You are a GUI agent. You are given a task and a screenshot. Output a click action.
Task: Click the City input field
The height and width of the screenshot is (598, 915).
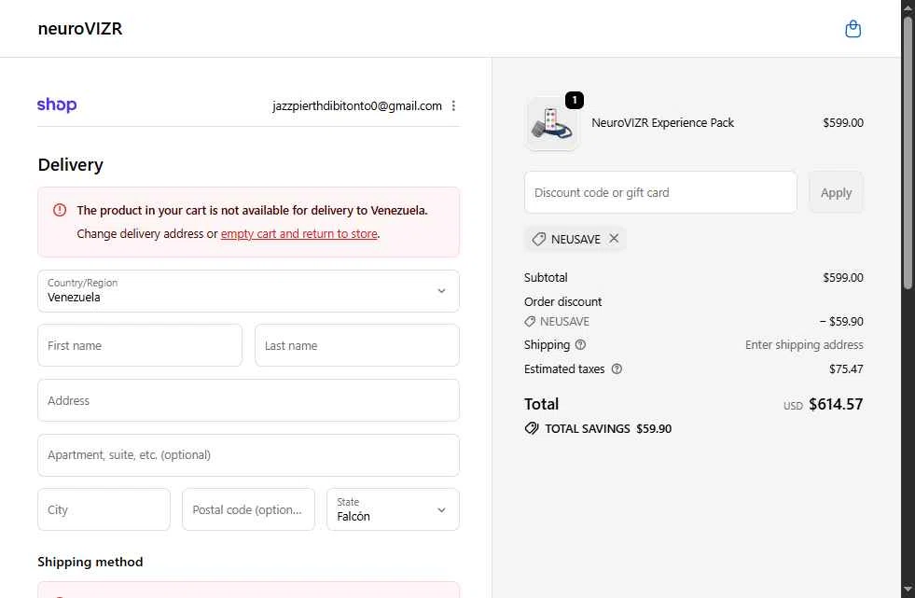point(104,509)
